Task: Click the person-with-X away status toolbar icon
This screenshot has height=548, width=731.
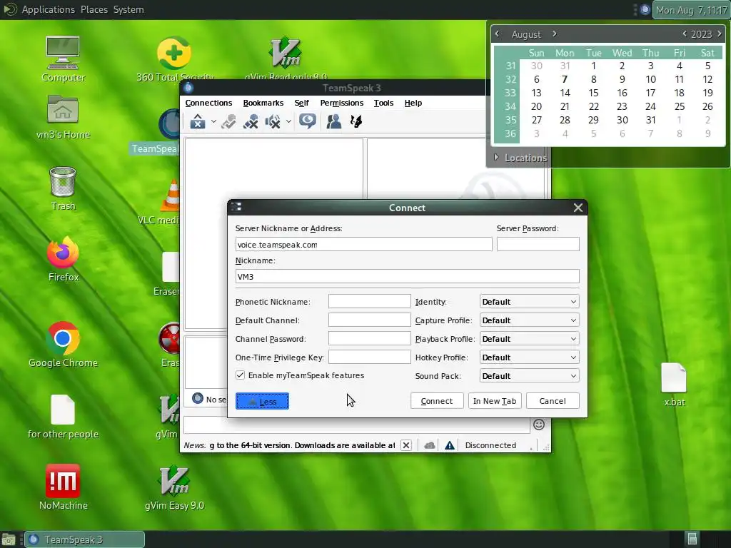Action: tap(251, 121)
